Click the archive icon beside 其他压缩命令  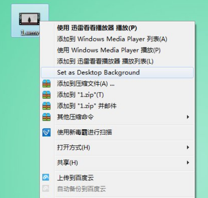click(x=47, y=117)
